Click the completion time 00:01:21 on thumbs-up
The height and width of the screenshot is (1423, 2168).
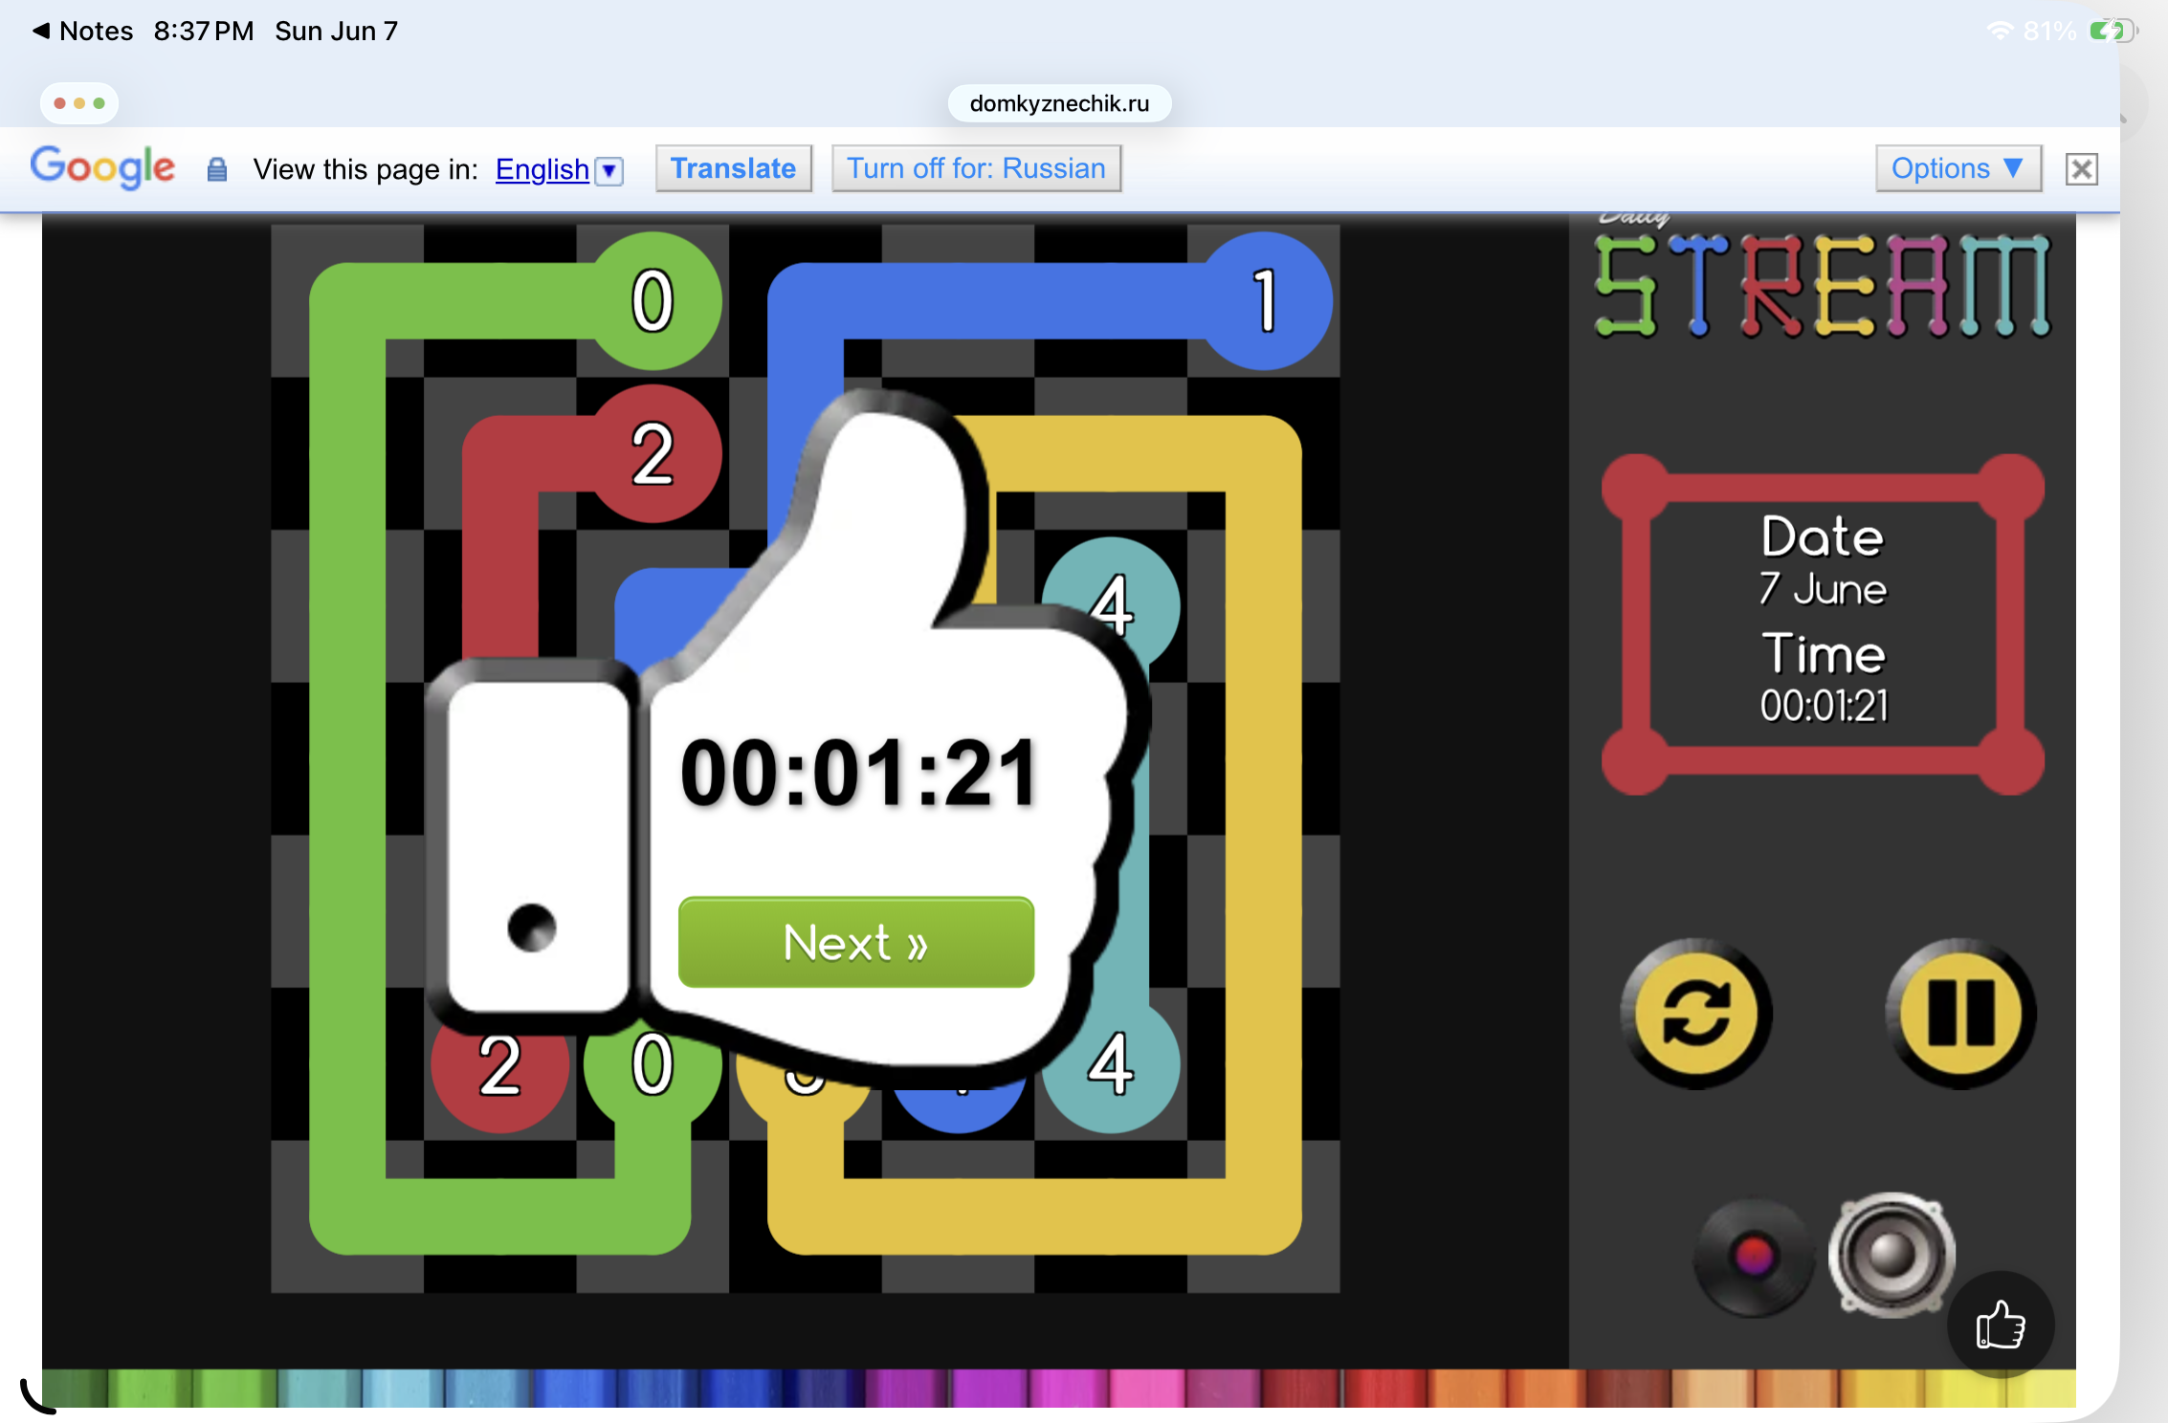[858, 773]
